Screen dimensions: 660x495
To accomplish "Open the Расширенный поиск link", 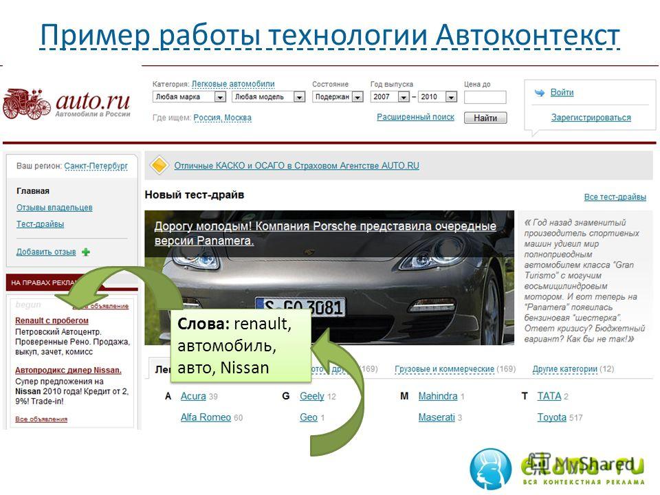I will 415,117.
